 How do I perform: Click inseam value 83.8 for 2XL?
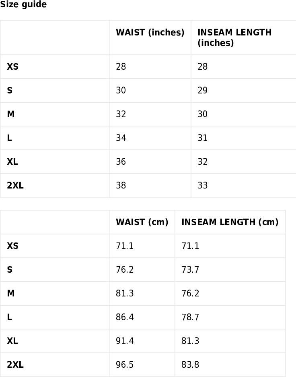tap(190, 365)
